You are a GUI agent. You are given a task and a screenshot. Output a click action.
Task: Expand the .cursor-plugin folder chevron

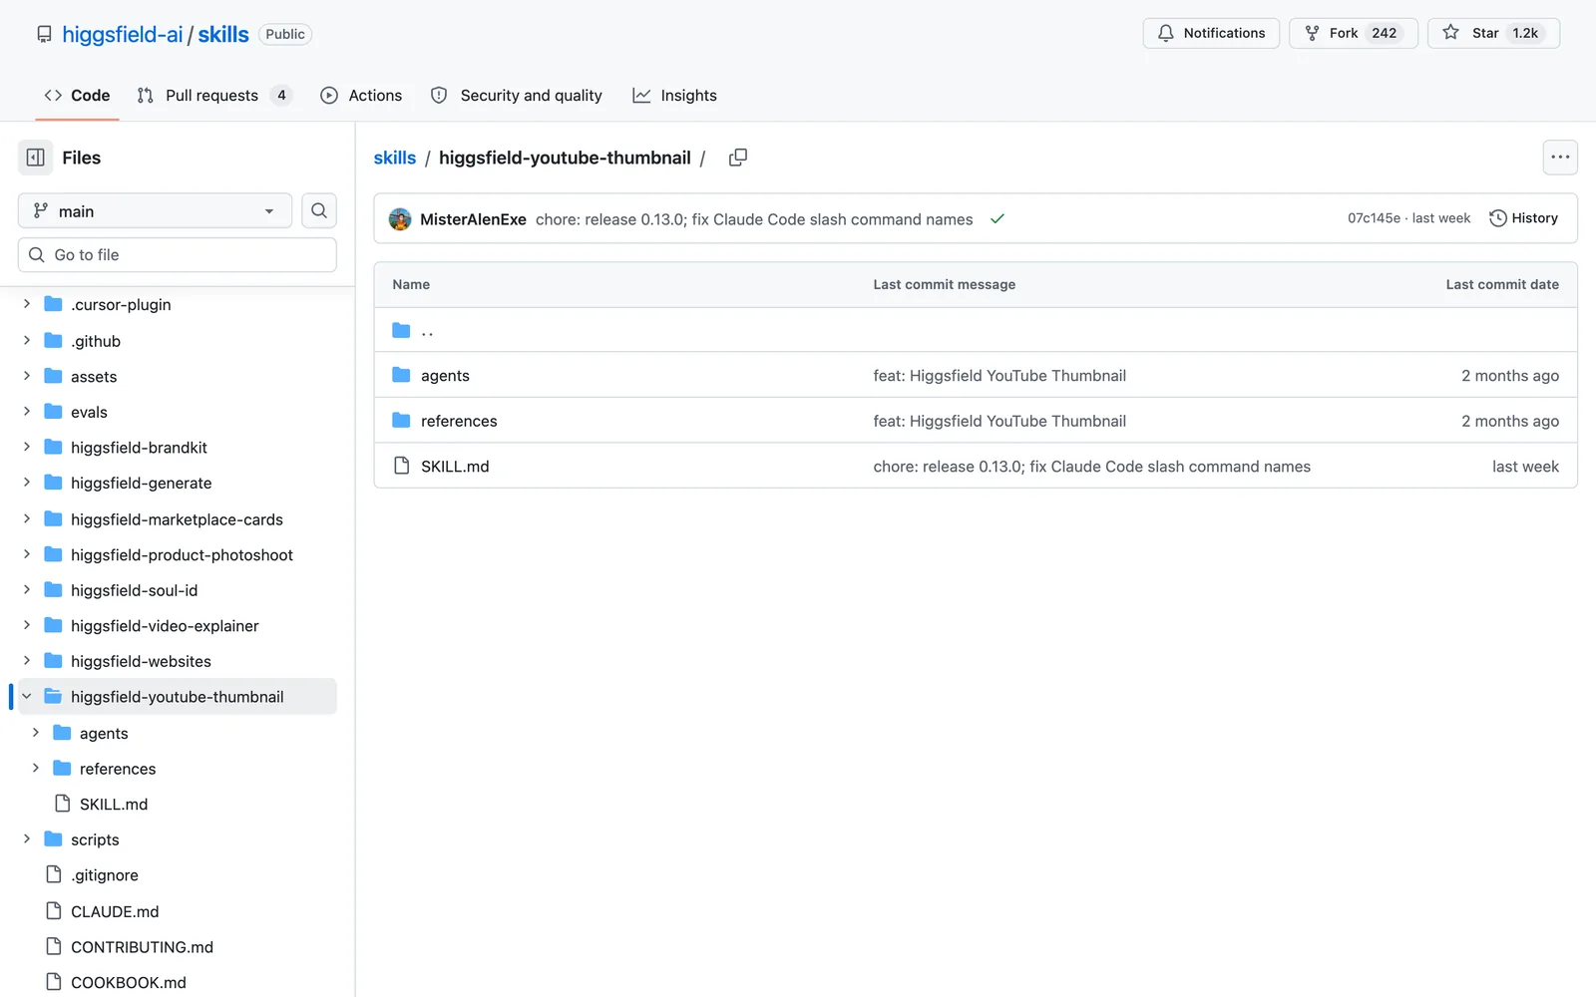tap(27, 304)
